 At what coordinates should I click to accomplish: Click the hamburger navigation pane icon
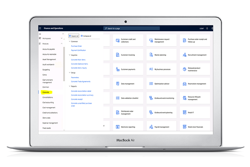(x=40, y=34)
